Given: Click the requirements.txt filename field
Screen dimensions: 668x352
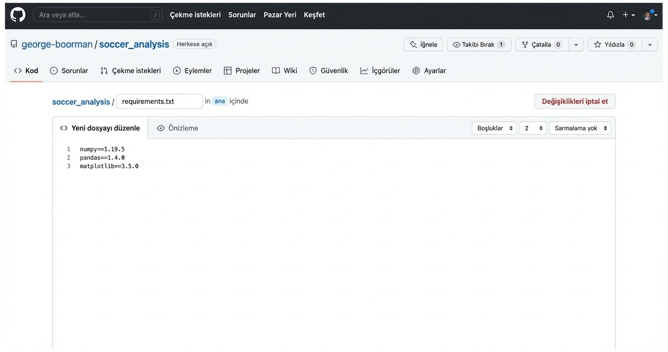Looking at the screenshot, I should pyautogui.click(x=159, y=101).
